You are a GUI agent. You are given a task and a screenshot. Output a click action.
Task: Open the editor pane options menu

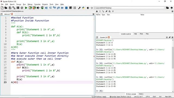click(94, 14)
